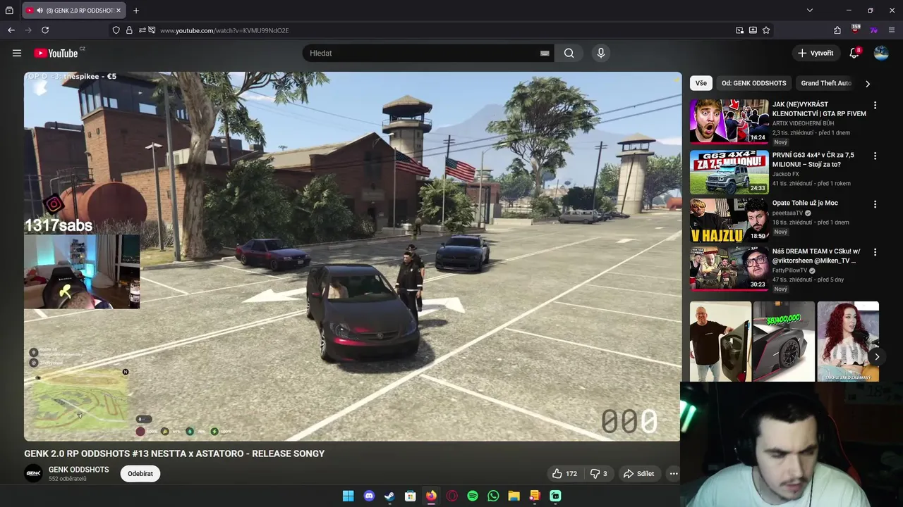Image resolution: width=903 pixels, height=507 pixels.
Task: Open Opera GX from the taskbar
Action: pyautogui.click(x=451, y=496)
